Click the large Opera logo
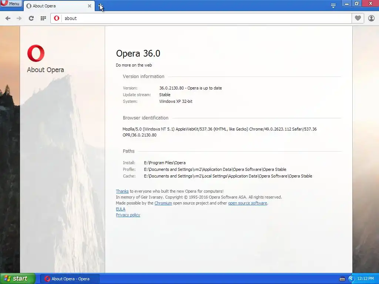The image size is (379, 284). click(x=36, y=53)
